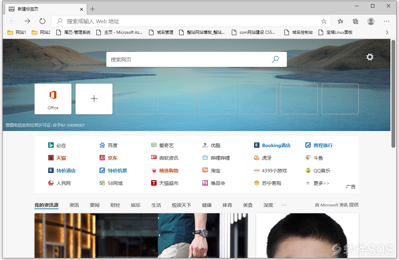Image resolution: width=399 pixels, height=260 pixels.
Task: Select the 体育 news tab
Action: [227, 205]
